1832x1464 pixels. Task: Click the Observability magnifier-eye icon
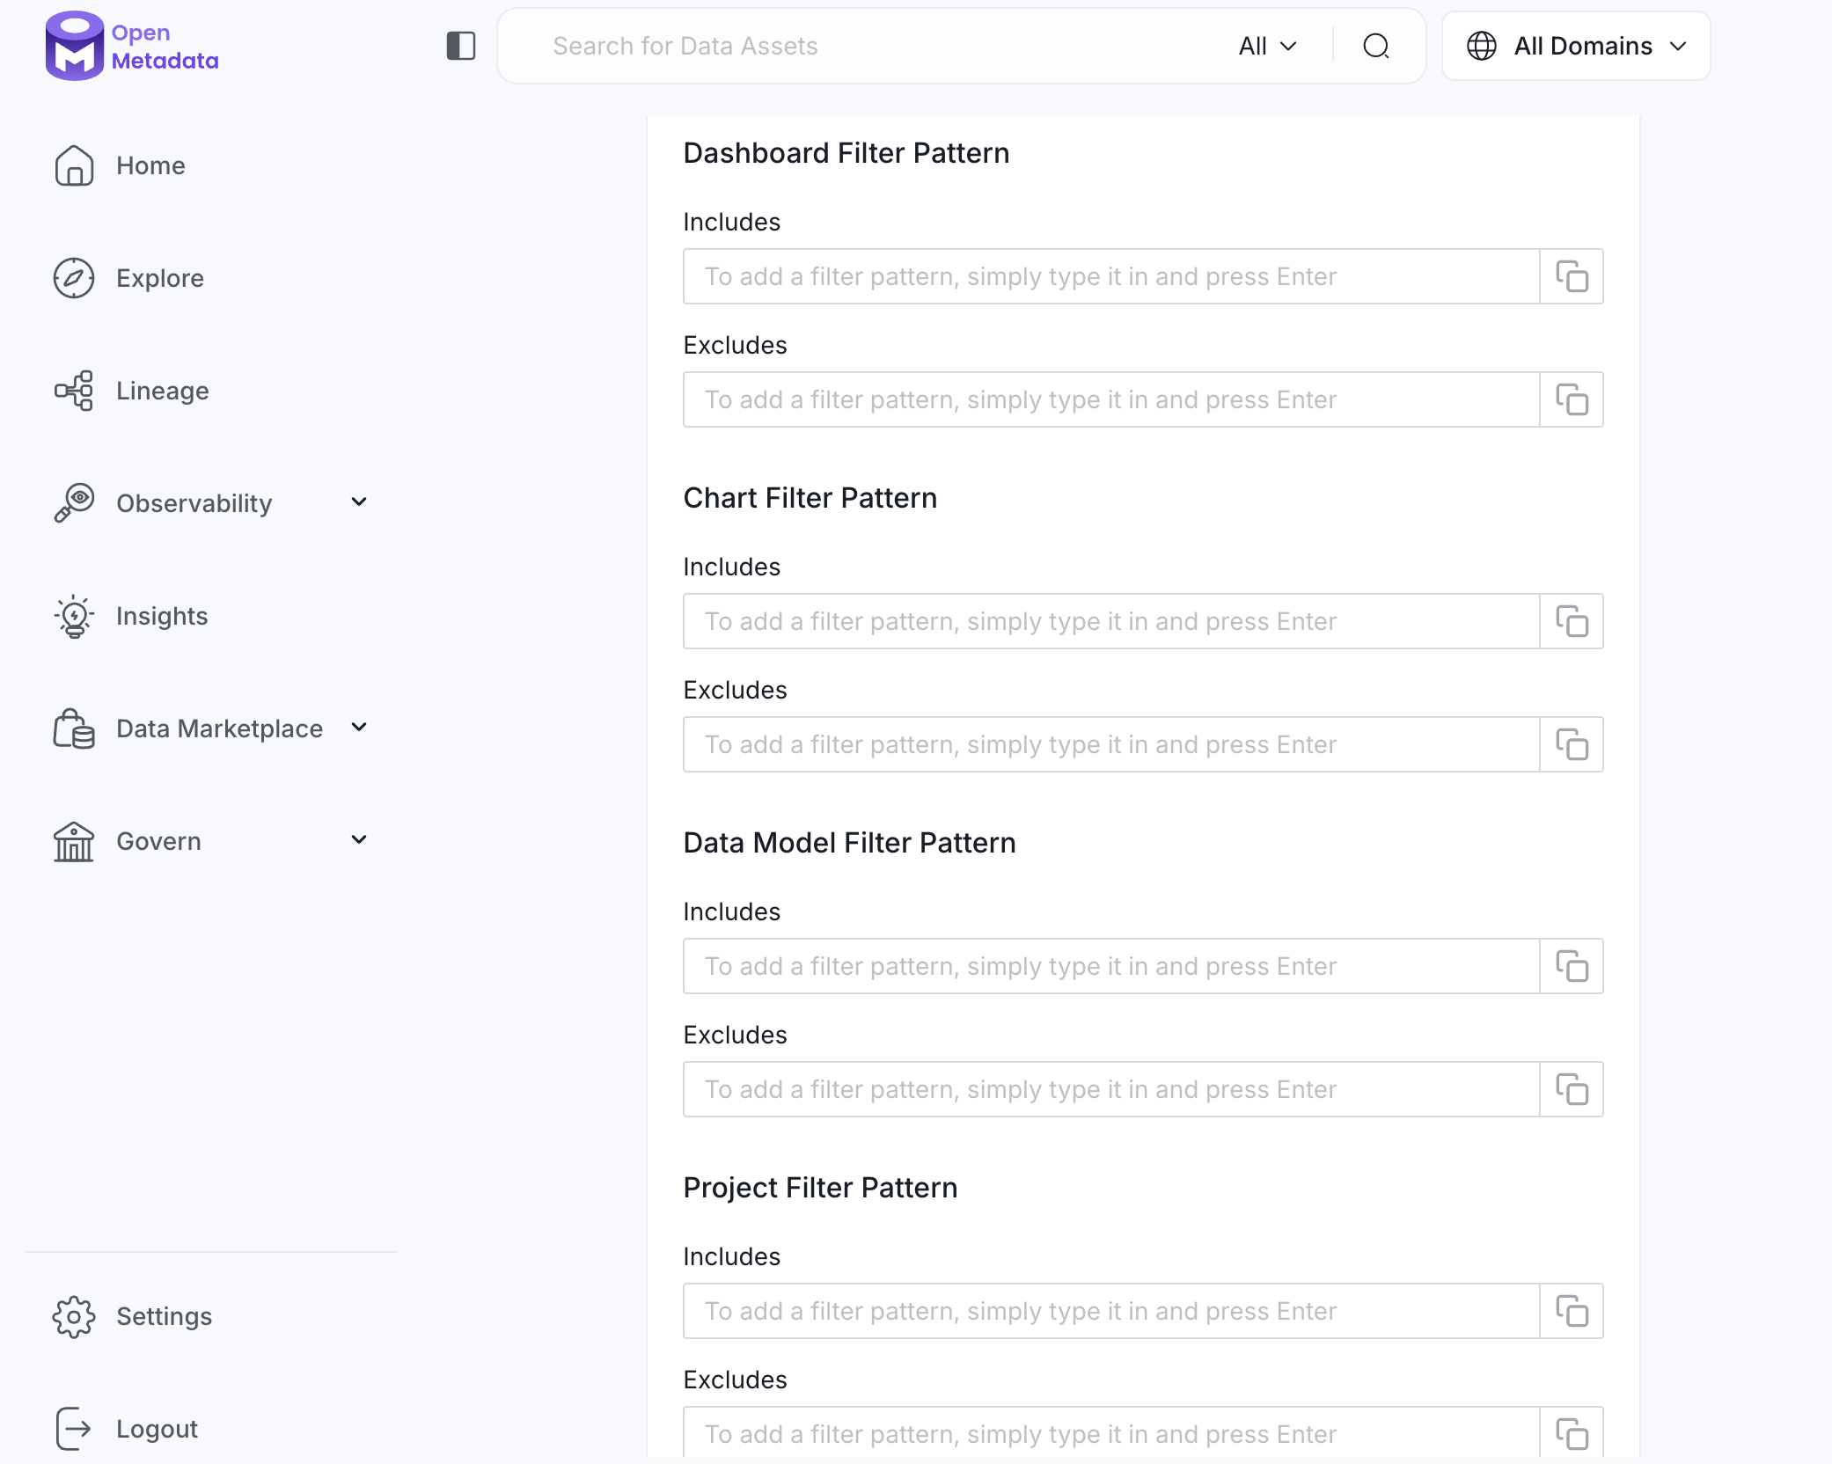click(74, 503)
